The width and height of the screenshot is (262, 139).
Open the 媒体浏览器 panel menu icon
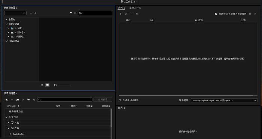coord(16,8)
